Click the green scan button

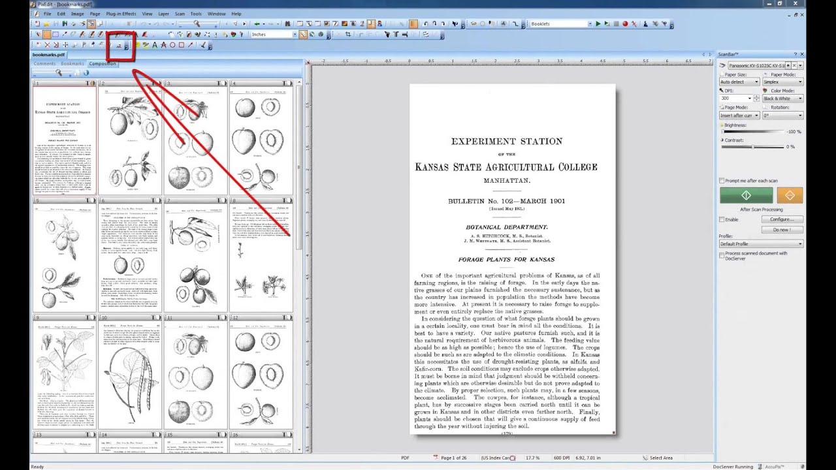(x=746, y=195)
